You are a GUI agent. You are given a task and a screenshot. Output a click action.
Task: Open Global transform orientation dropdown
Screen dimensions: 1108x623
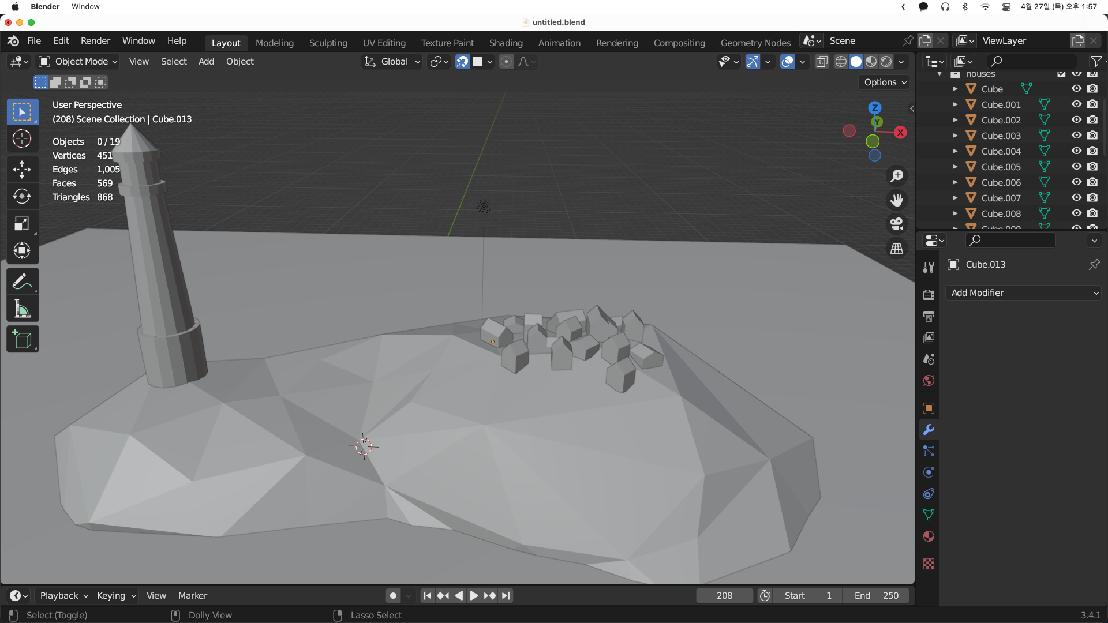tap(392, 62)
